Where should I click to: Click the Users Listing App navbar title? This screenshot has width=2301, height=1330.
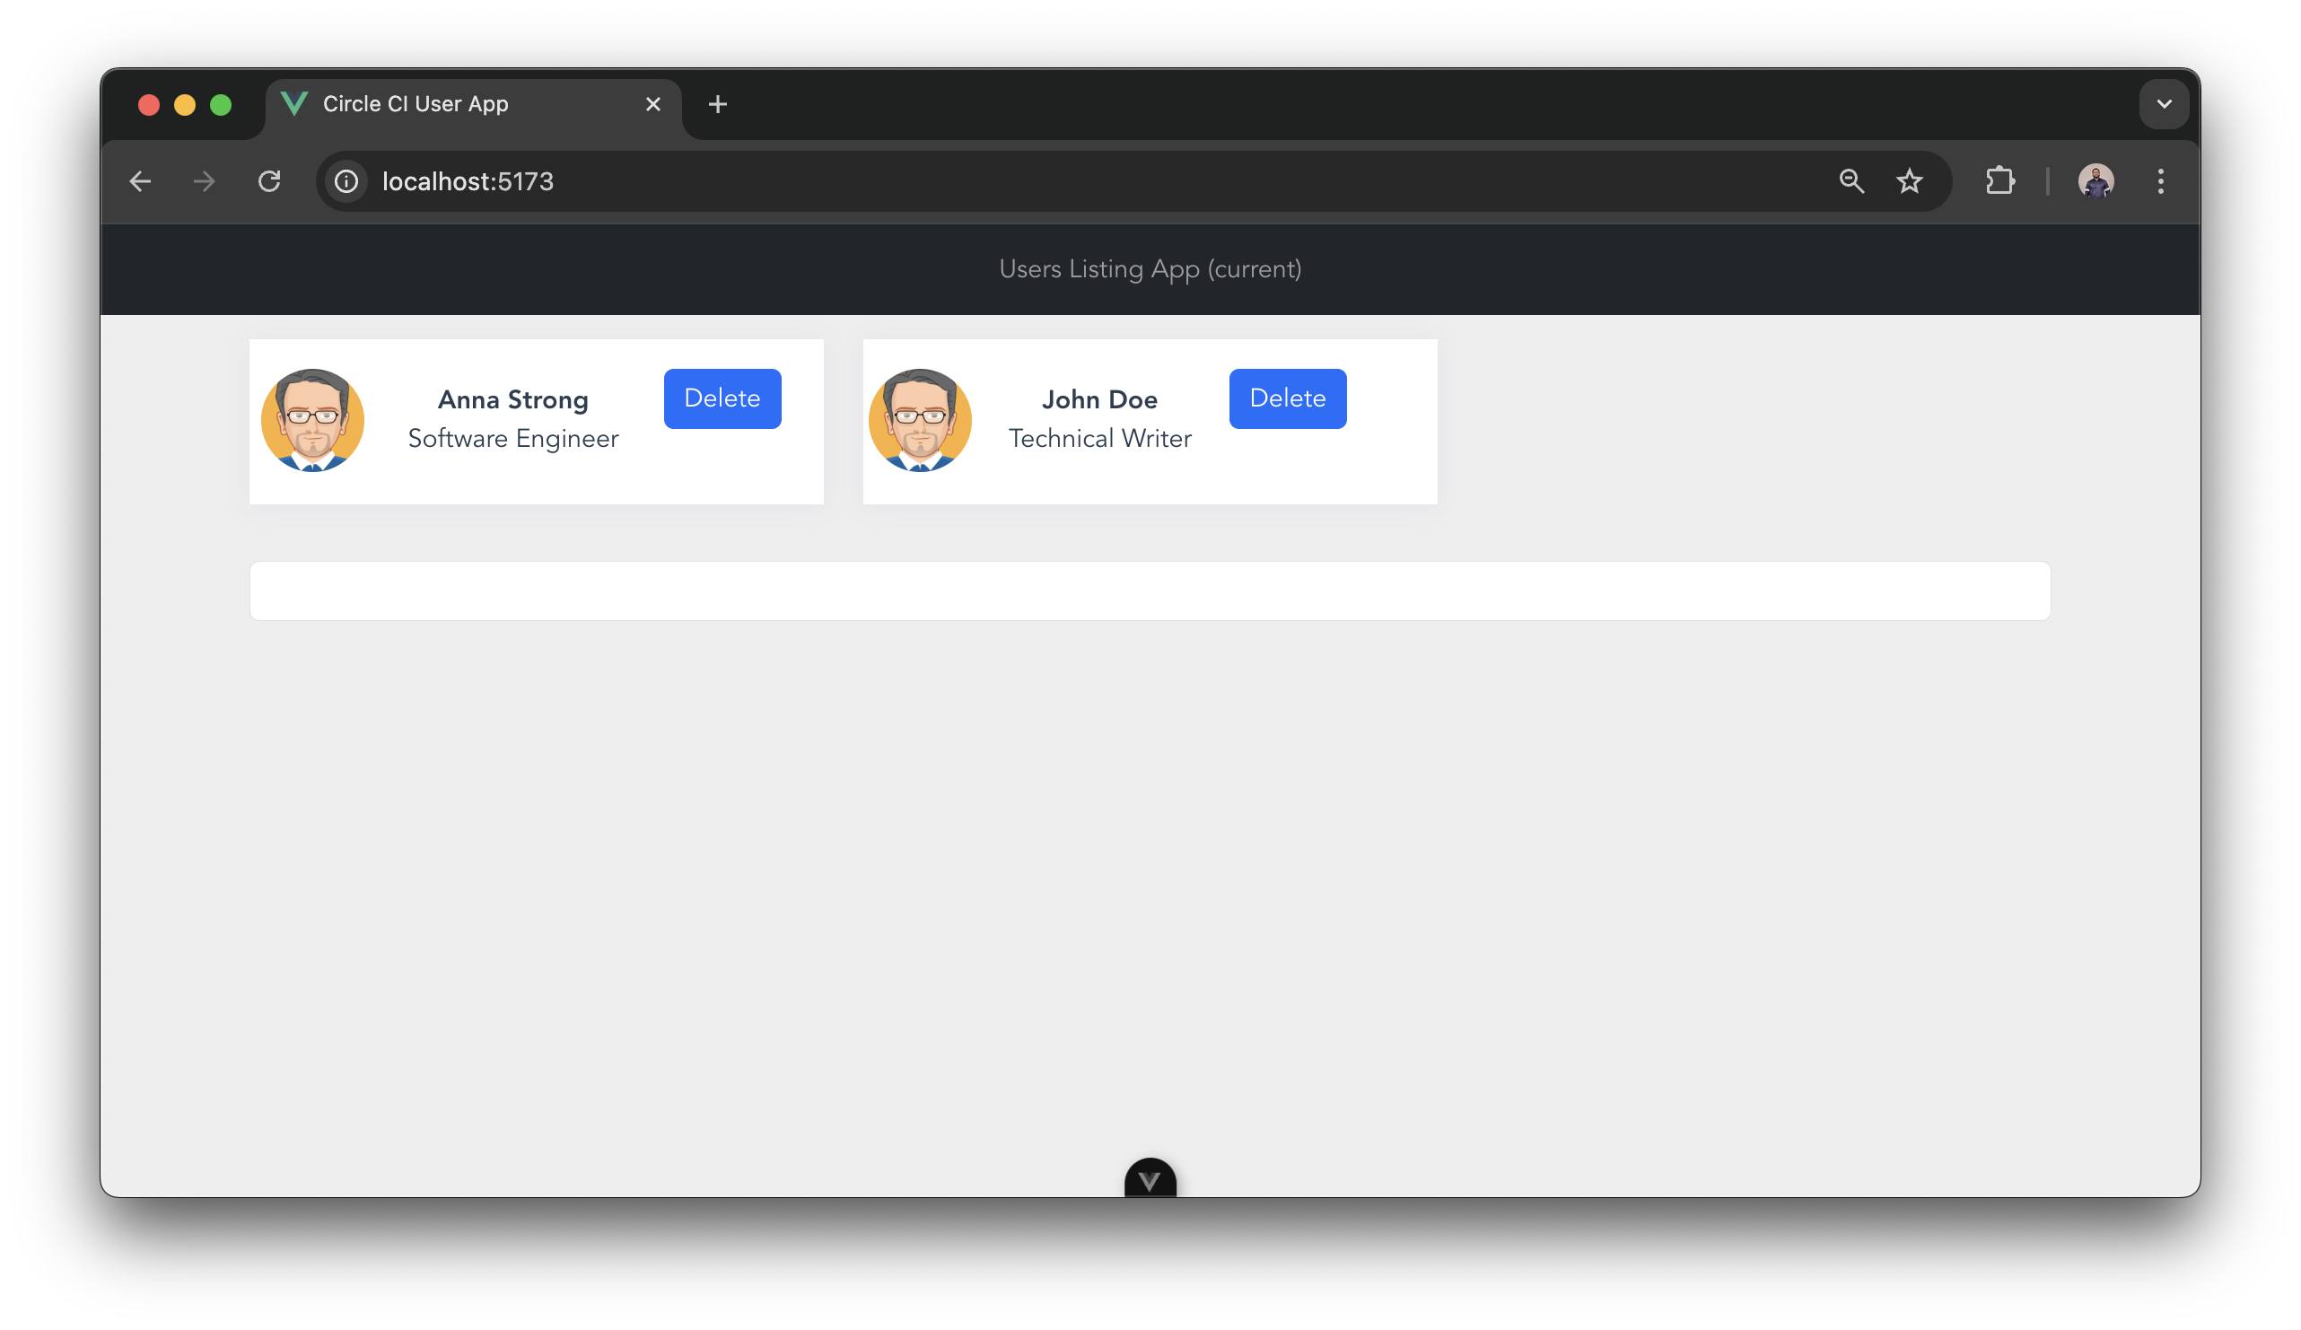1150,269
